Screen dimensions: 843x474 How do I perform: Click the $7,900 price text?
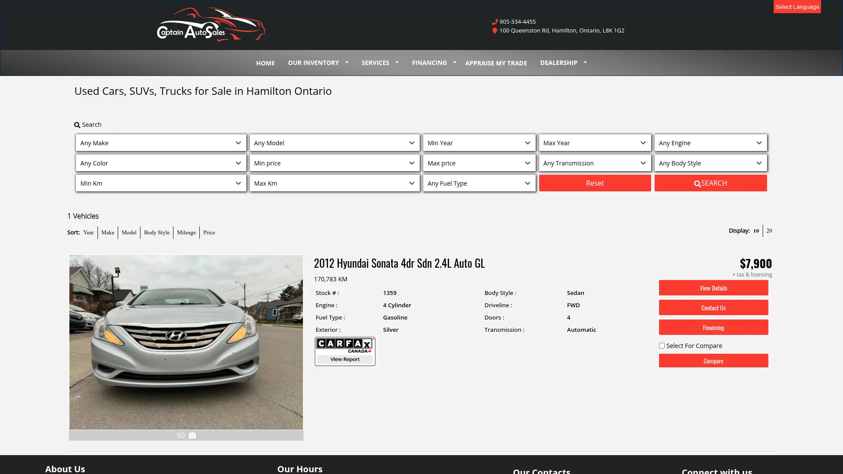[x=756, y=263]
